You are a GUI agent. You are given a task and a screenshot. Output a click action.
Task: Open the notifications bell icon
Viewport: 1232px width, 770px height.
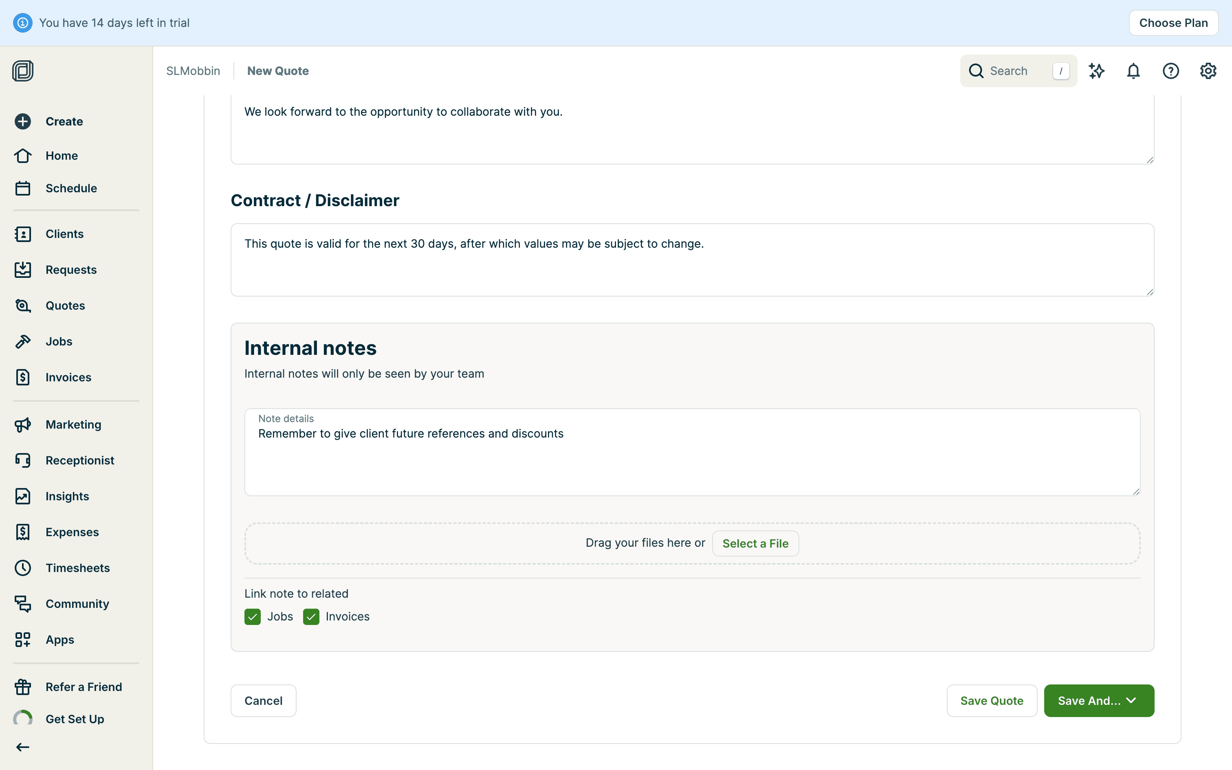click(1133, 71)
